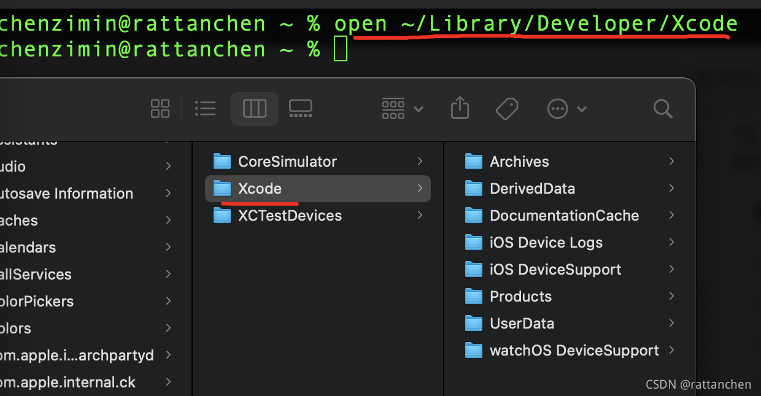Expand the CoreSimulator folder chevron
Image resolution: width=761 pixels, height=396 pixels.
(420, 161)
